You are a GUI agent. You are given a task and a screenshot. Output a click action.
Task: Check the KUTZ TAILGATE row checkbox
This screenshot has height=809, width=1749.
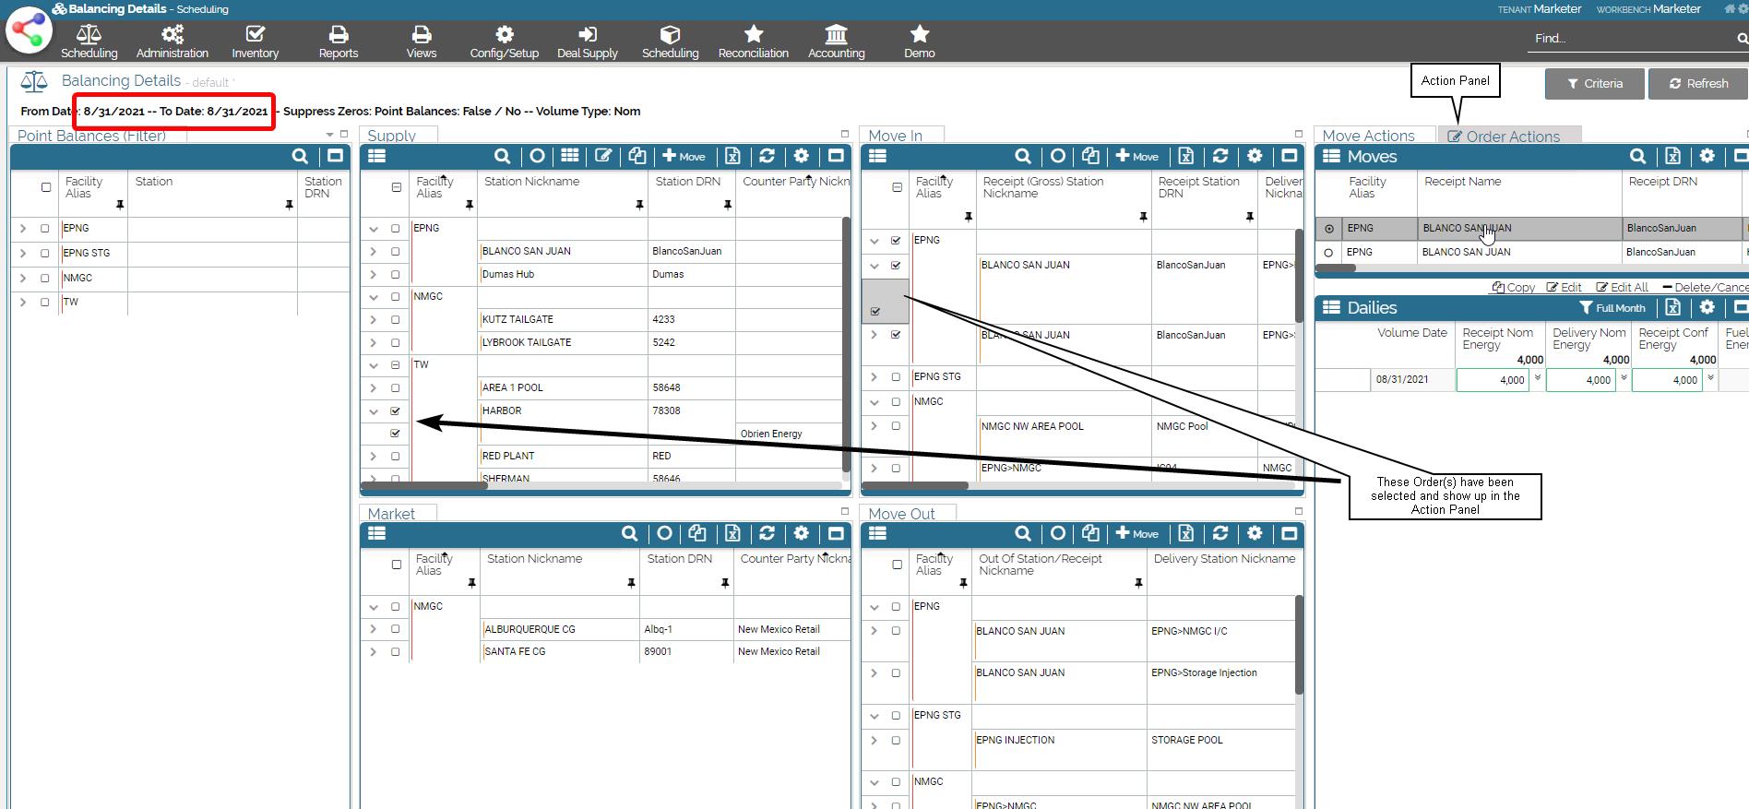tap(396, 320)
